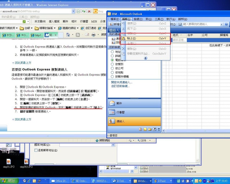This screenshot has height=184, width=230.
Task: Sort by 公司 column header
Action: (x=210, y=35)
